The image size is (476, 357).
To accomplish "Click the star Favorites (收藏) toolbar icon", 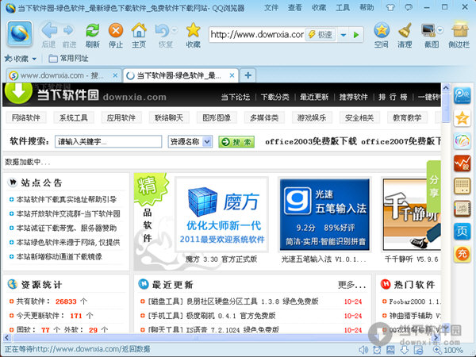I will coord(193,33).
